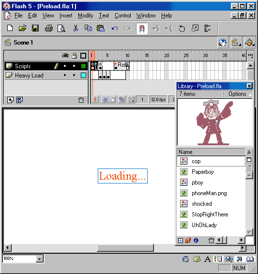Click the Save disk icon

[35, 28]
